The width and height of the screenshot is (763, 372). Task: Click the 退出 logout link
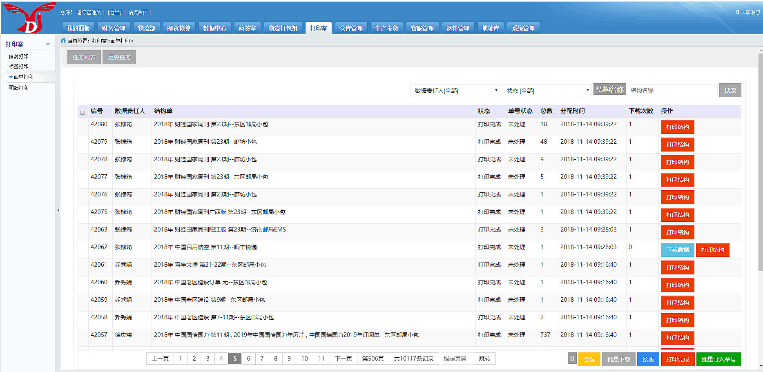(x=114, y=12)
